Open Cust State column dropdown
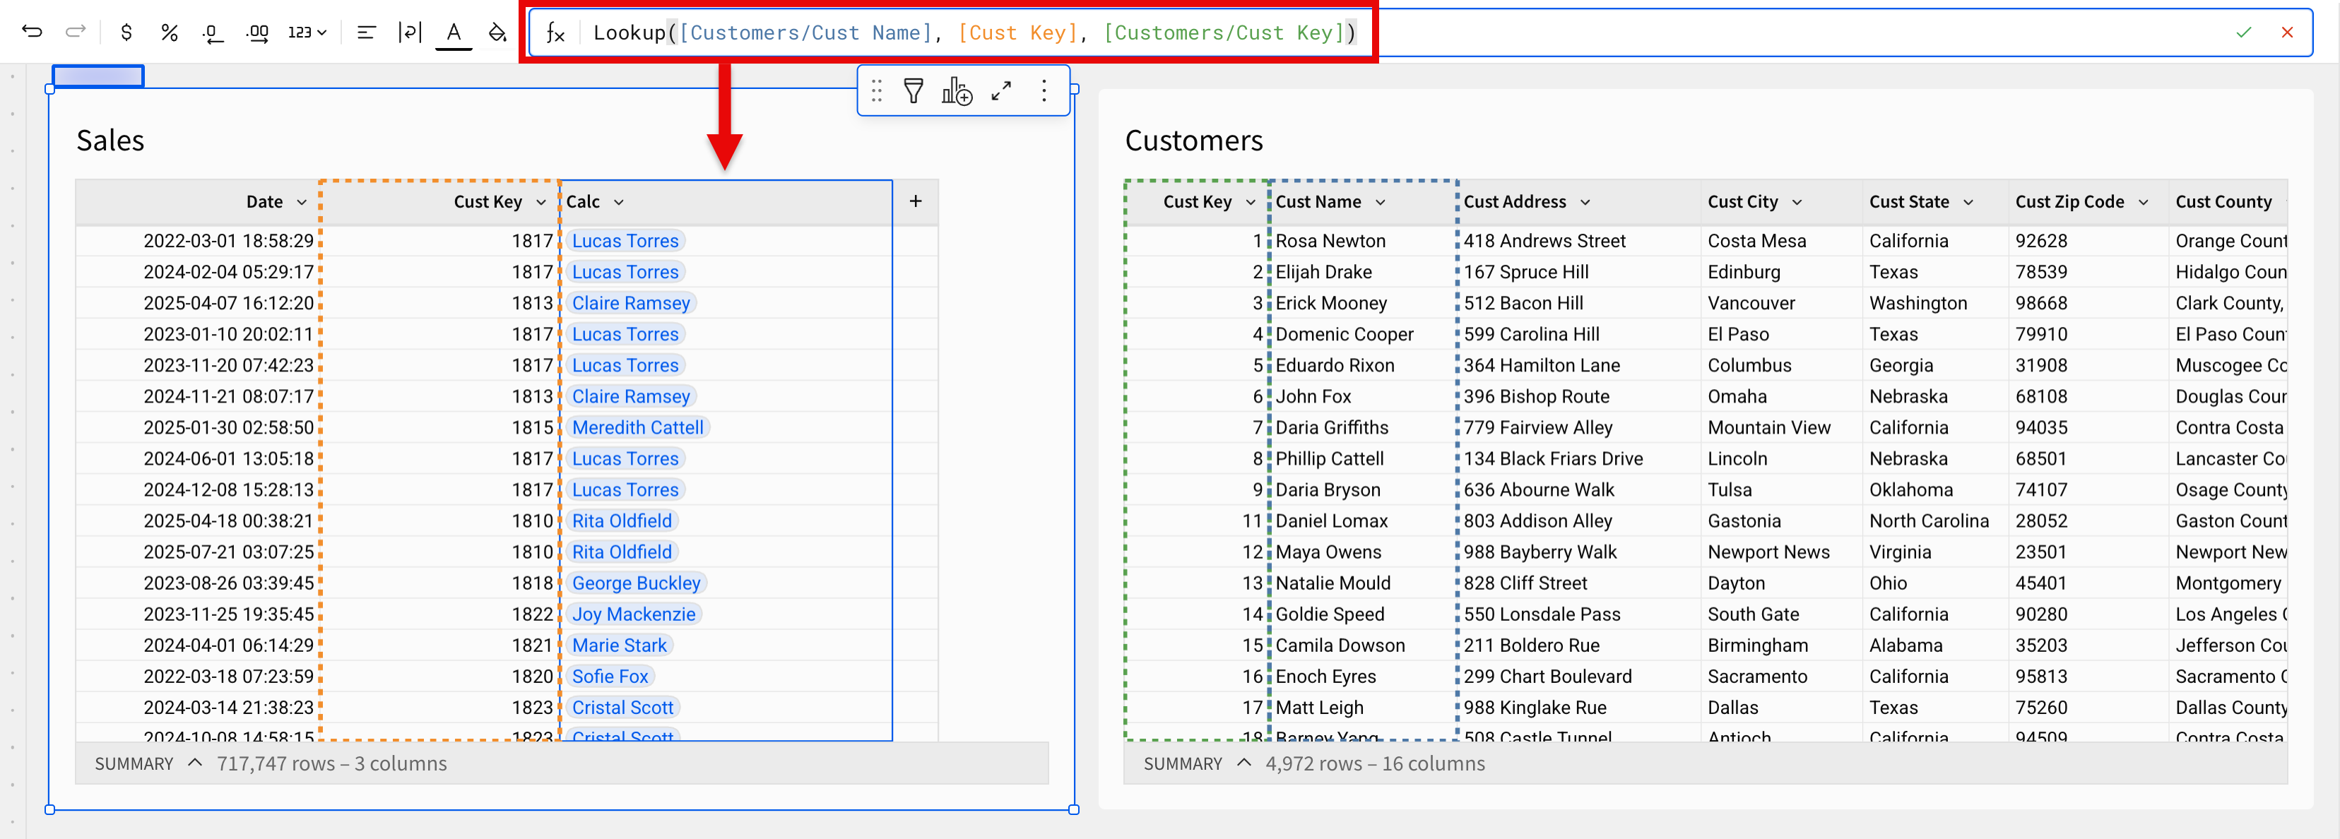The height and width of the screenshot is (839, 2340). (1968, 201)
